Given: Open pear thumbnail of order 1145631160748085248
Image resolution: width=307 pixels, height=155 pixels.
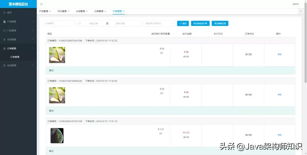Looking at the screenshot, I should [x=57, y=95].
